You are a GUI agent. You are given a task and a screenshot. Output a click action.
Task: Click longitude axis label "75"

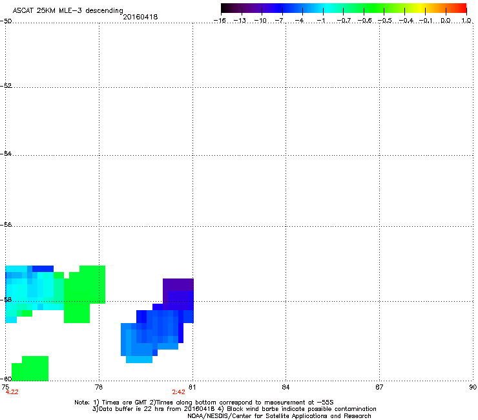point(5,387)
